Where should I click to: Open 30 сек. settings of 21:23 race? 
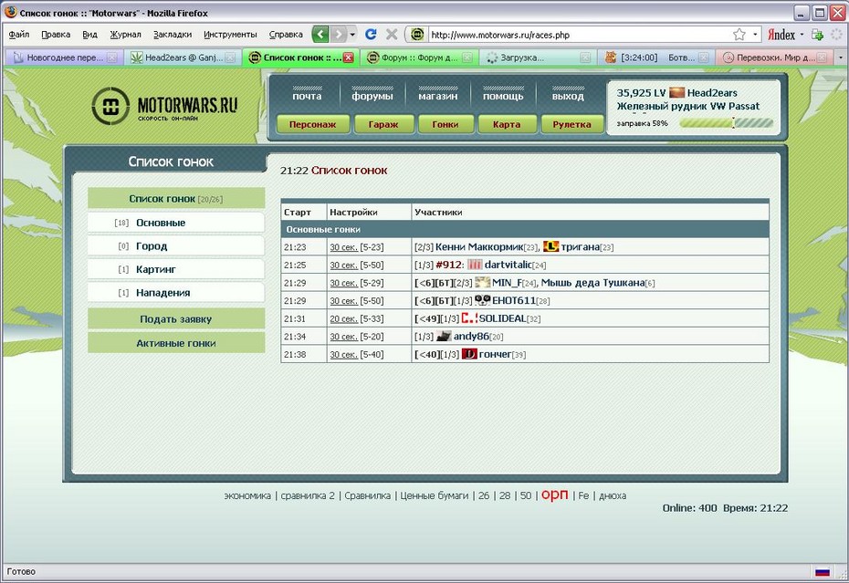[x=344, y=247]
